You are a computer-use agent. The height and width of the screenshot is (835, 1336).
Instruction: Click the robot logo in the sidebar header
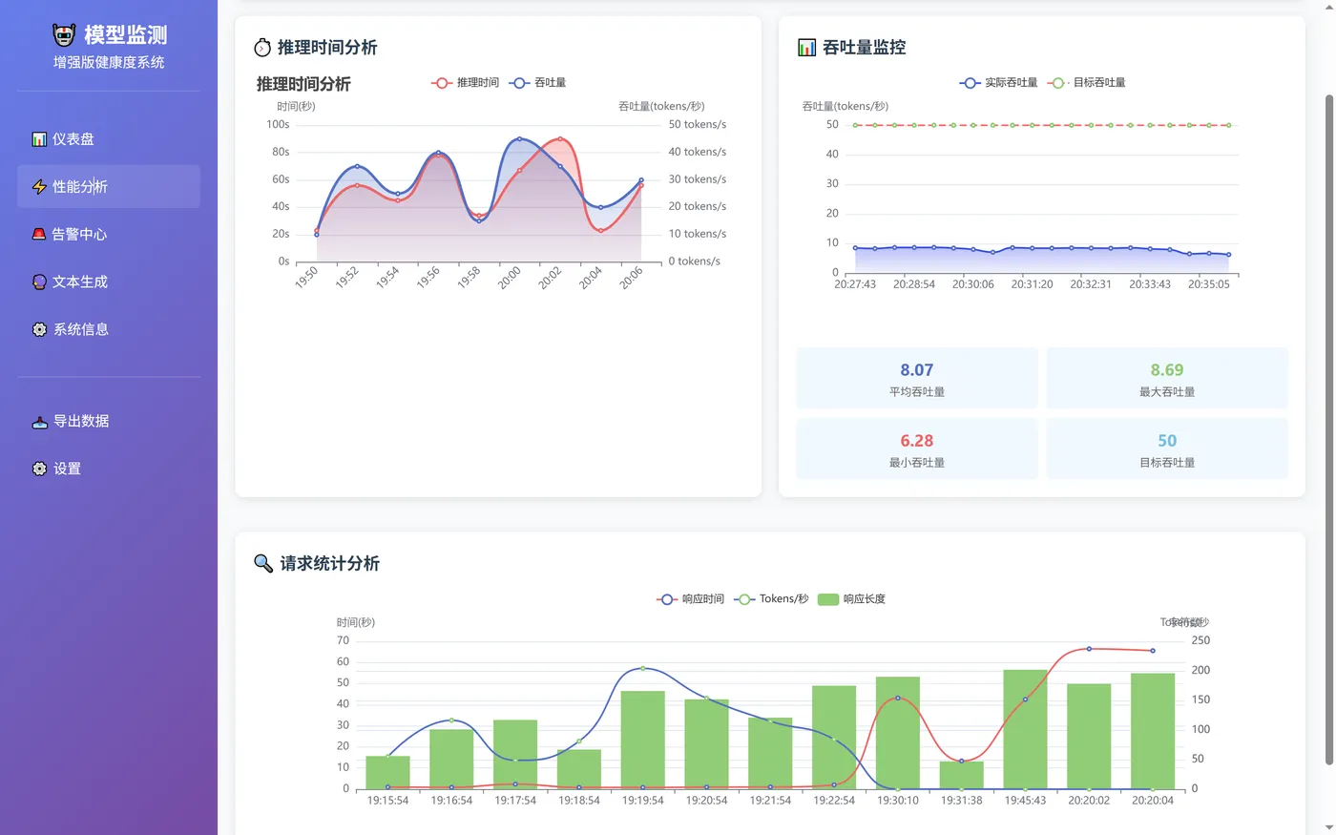(64, 33)
